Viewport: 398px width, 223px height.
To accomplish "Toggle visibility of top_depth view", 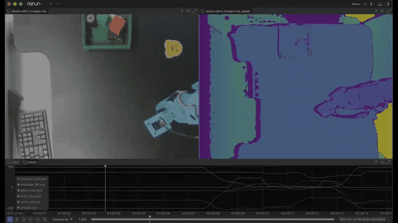I will [x=382, y=11].
